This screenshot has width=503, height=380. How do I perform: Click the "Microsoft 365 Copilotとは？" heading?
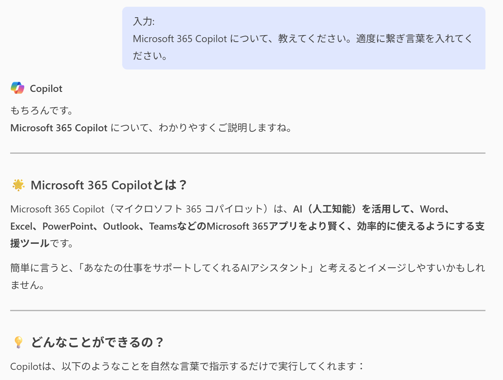[x=109, y=185]
